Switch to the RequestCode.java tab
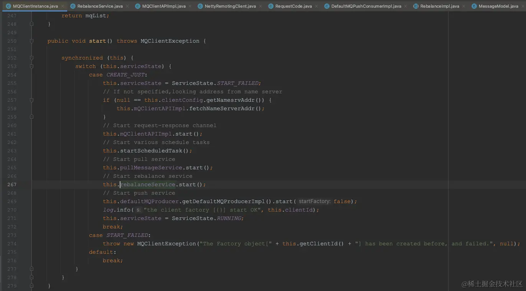 (x=294, y=6)
